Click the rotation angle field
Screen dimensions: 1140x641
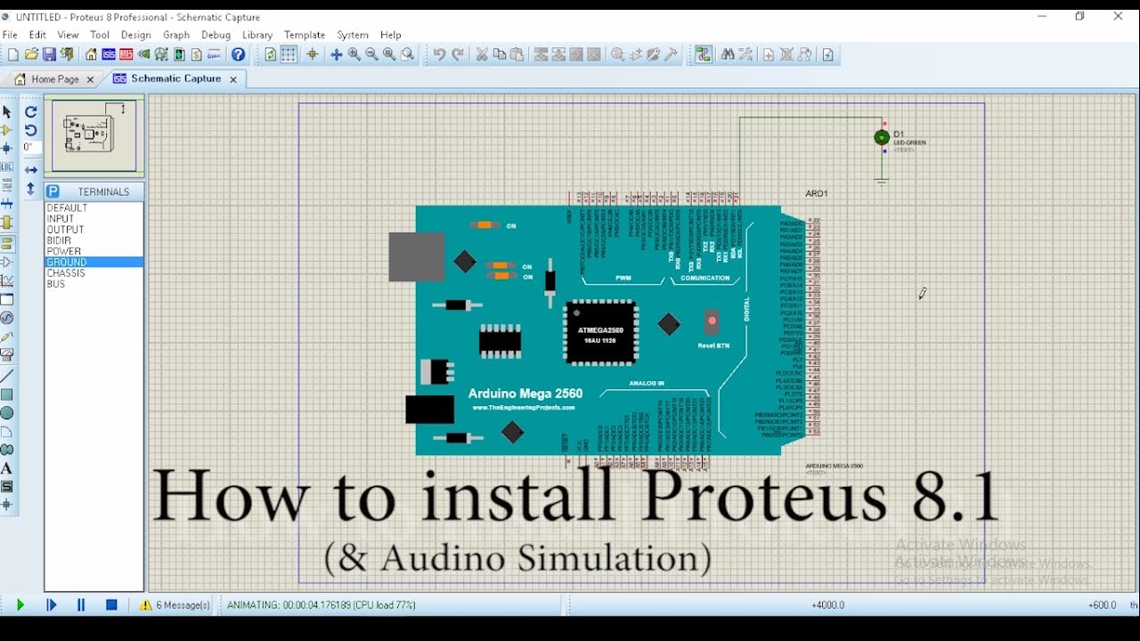coord(31,147)
